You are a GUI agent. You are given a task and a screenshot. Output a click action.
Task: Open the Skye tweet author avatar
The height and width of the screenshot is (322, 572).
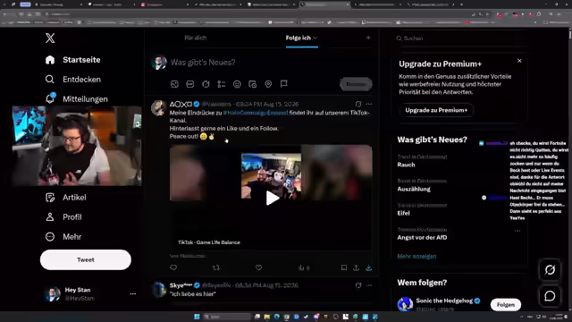[159, 289]
